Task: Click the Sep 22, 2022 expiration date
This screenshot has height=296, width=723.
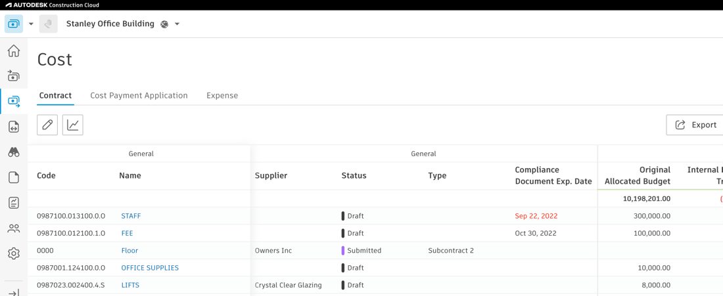Action: [535, 216]
